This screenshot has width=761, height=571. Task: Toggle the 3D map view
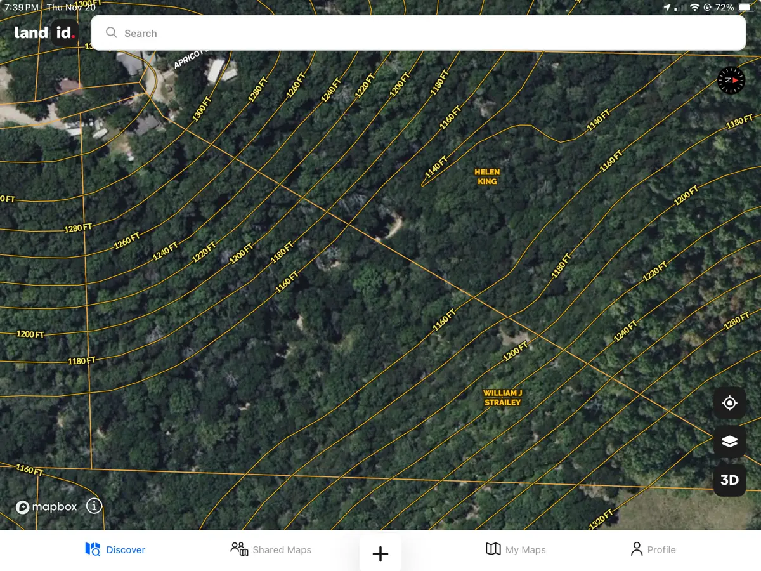[x=729, y=480]
